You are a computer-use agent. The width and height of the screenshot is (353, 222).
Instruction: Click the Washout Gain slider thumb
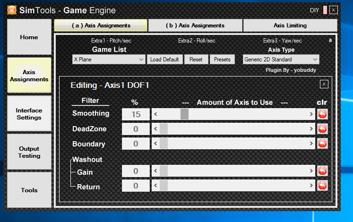pyautogui.click(x=164, y=171)
